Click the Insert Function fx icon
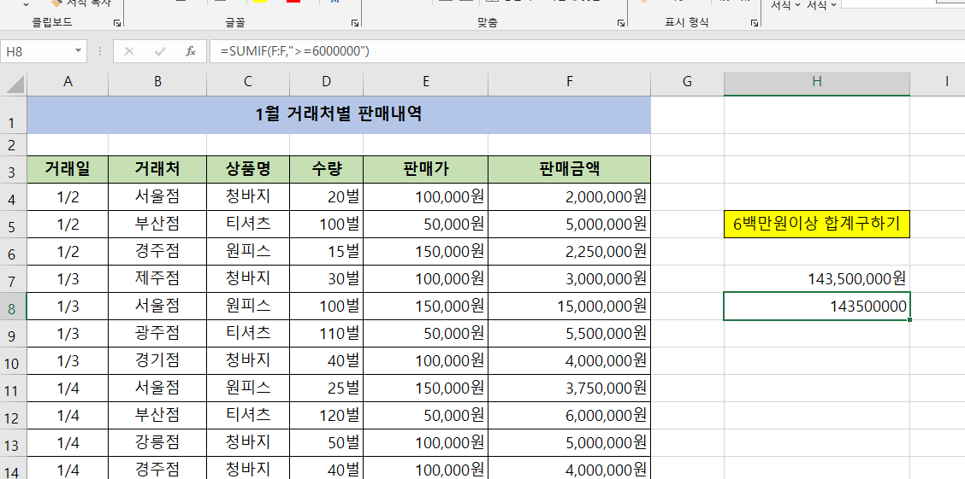Screen dimensions: 965x479 coord(191,51)
